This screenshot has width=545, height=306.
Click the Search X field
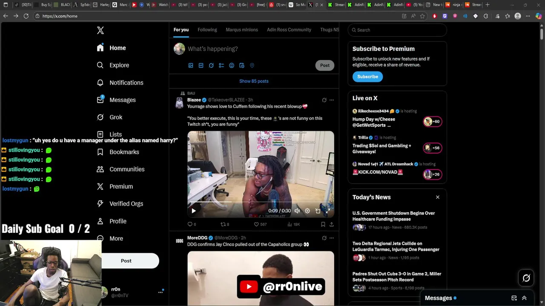397,30
